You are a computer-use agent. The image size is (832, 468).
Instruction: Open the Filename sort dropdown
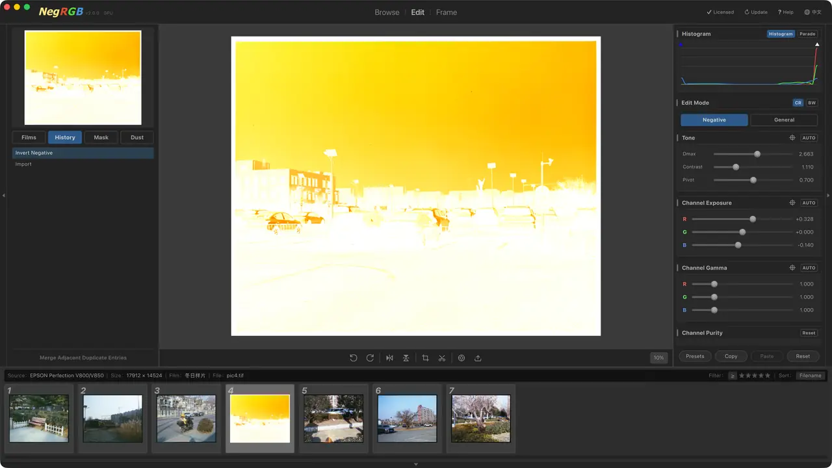[x=810, y=376]
